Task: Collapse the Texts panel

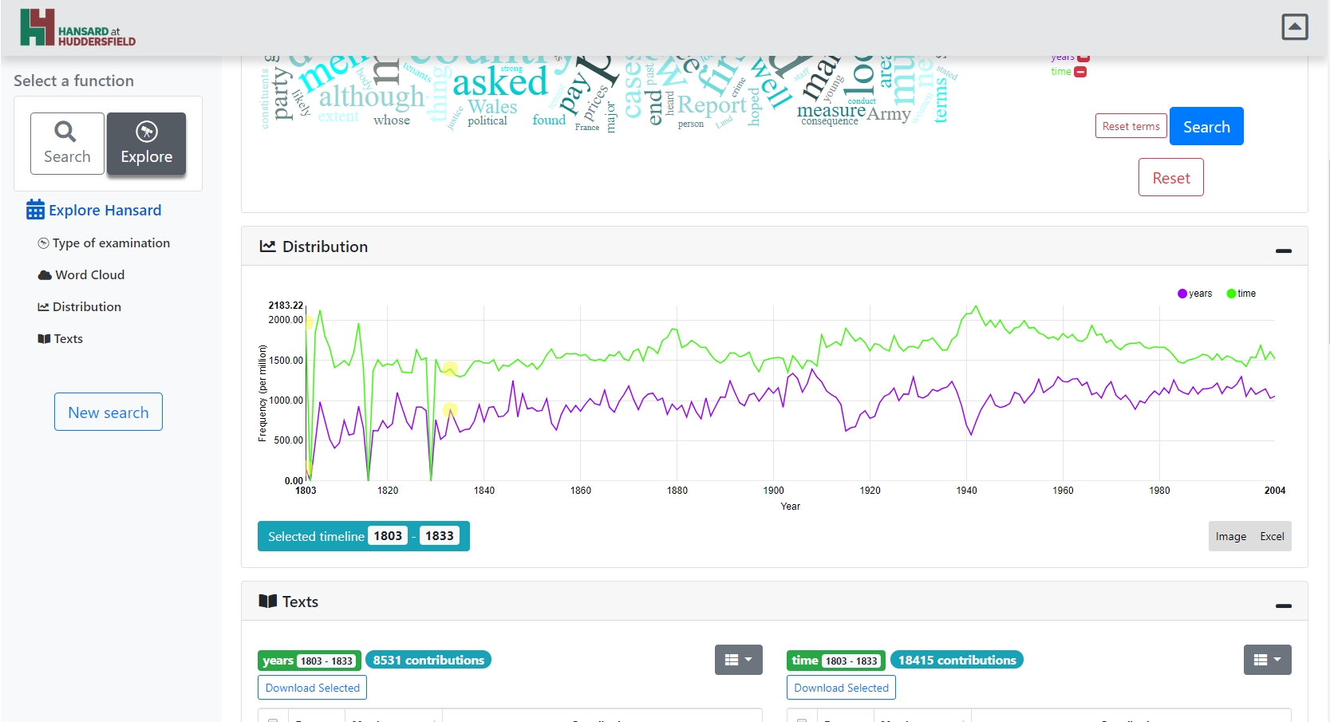Action: (1284, 606)
